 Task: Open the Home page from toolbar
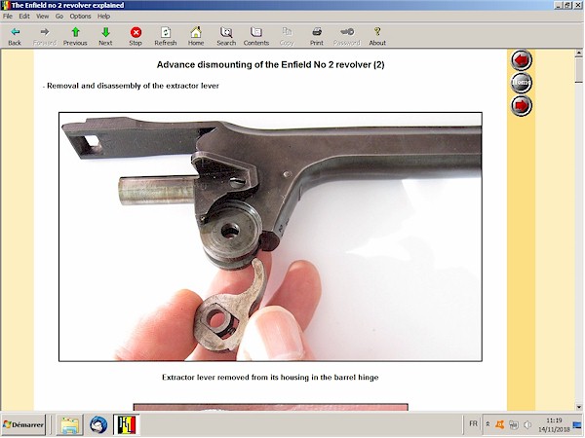(196, 37)
